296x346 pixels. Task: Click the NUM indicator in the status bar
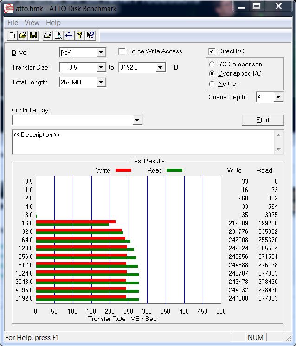pos(256,338)
